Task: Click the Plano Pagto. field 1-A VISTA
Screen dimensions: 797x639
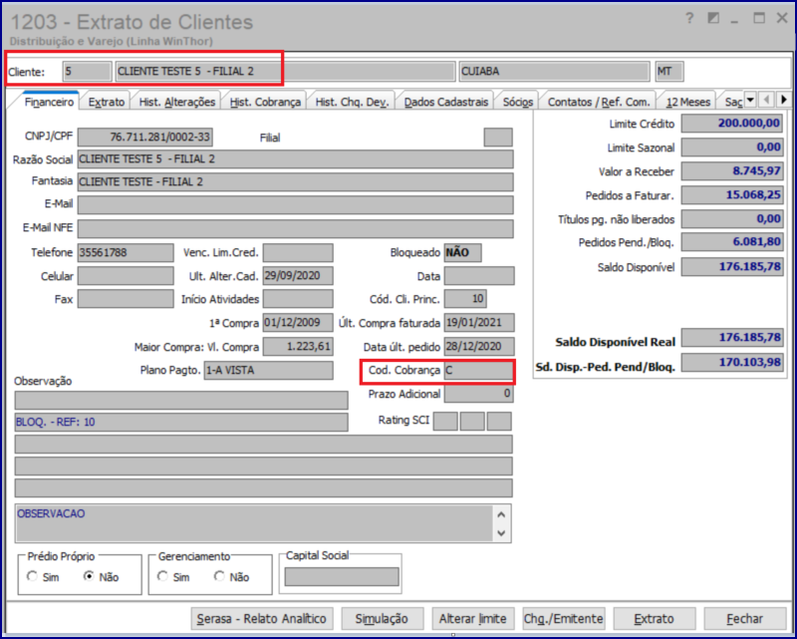Action: click(268, 371)
